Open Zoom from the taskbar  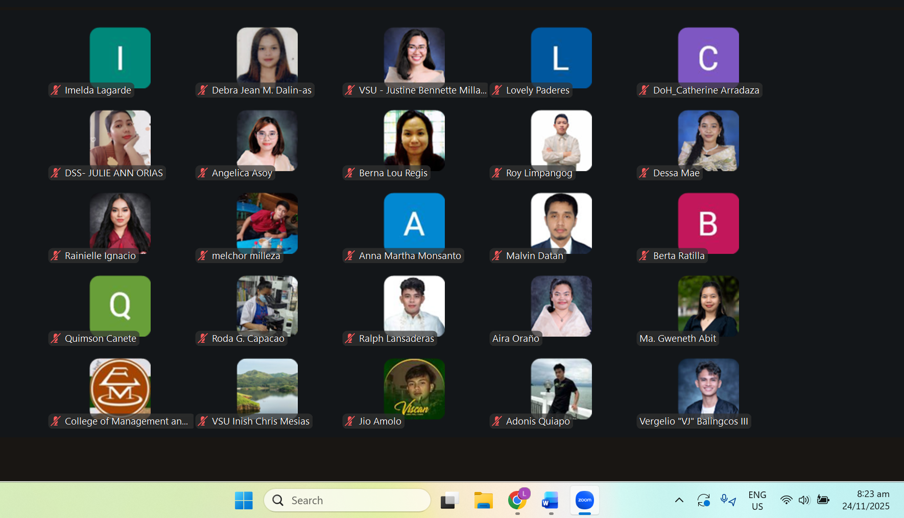584,500
